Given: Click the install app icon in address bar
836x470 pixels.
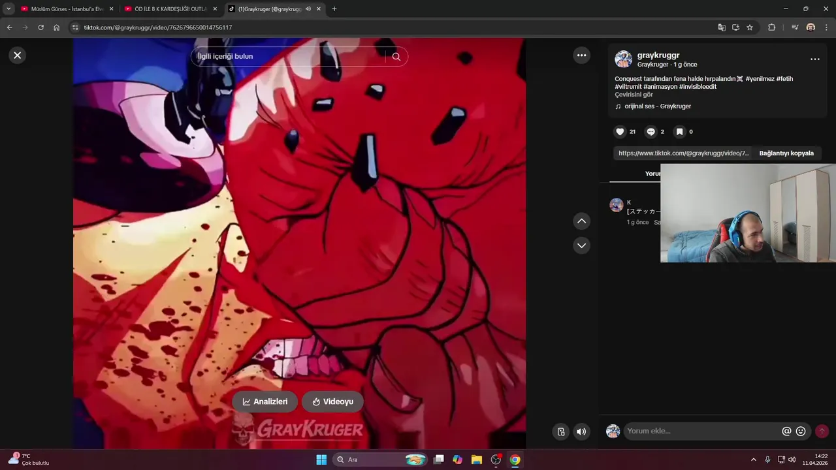Looking at the screenshot, I should tap(735, 27).
